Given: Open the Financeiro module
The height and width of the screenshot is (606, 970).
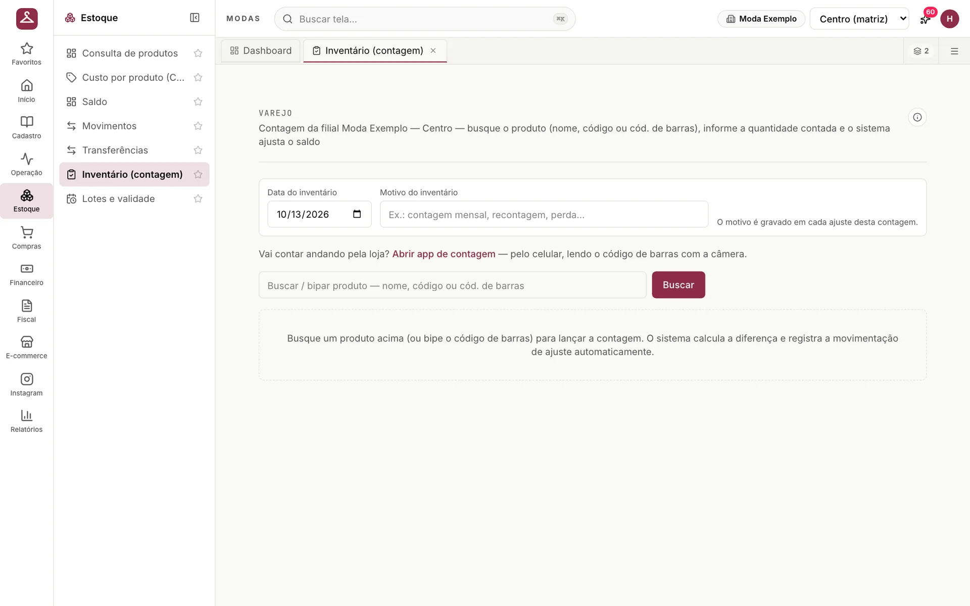Looking at the screenshot, I should (x=26, y=275).
